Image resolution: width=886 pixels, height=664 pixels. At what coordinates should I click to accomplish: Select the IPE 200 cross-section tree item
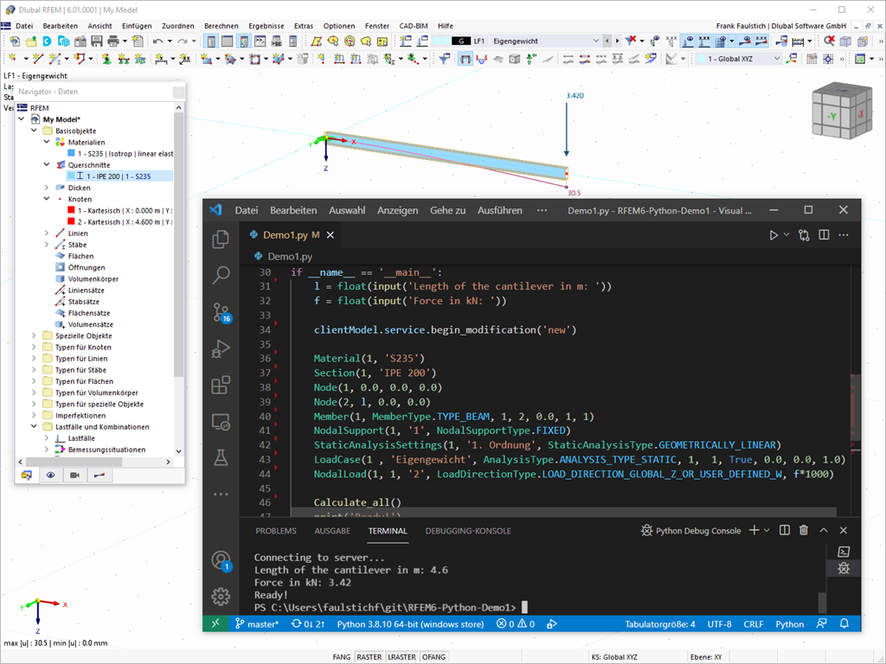pos(118,176)
